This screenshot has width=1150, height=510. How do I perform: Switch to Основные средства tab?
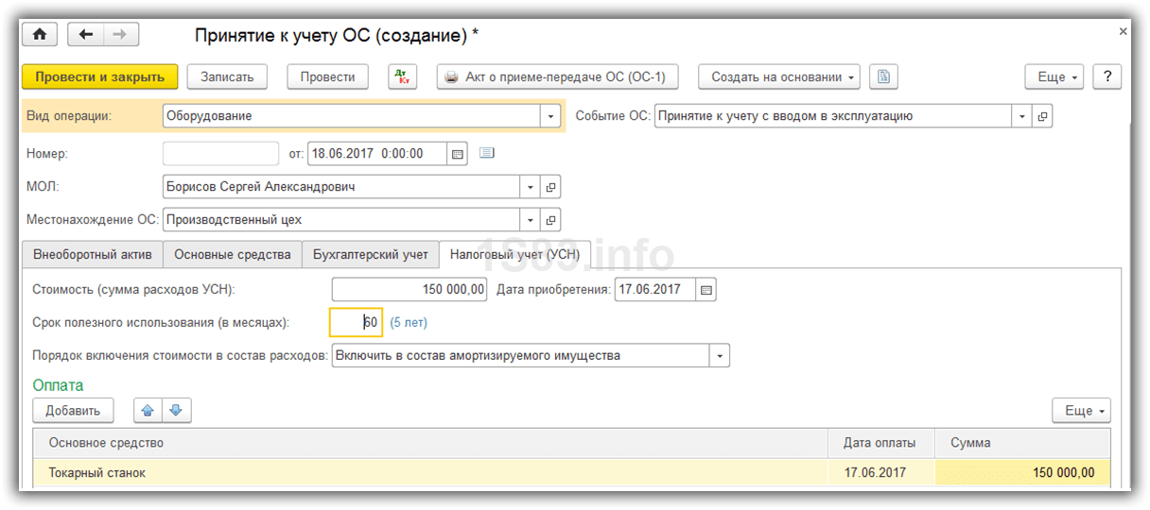(233, 255)
